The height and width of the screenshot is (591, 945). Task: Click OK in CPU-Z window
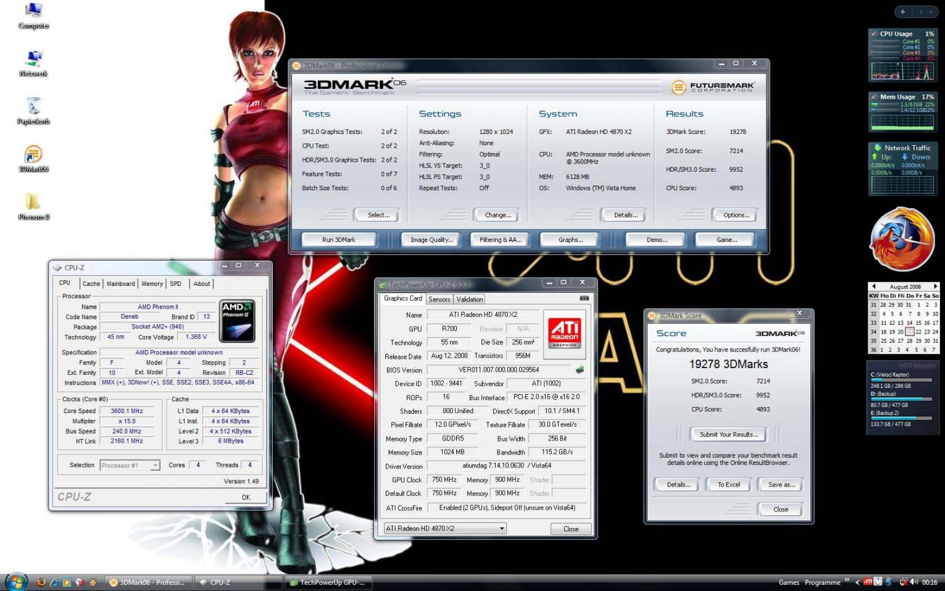click(246, 497)
